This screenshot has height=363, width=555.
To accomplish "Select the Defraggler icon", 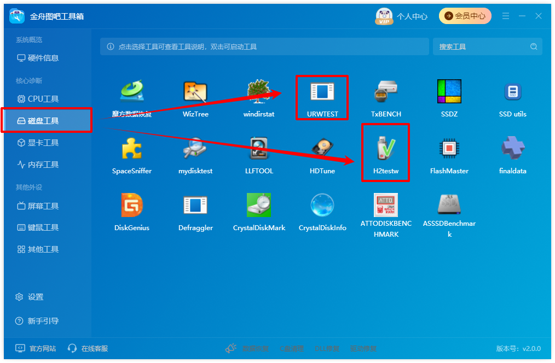I will pyautogui.click(x=195, y=205).
